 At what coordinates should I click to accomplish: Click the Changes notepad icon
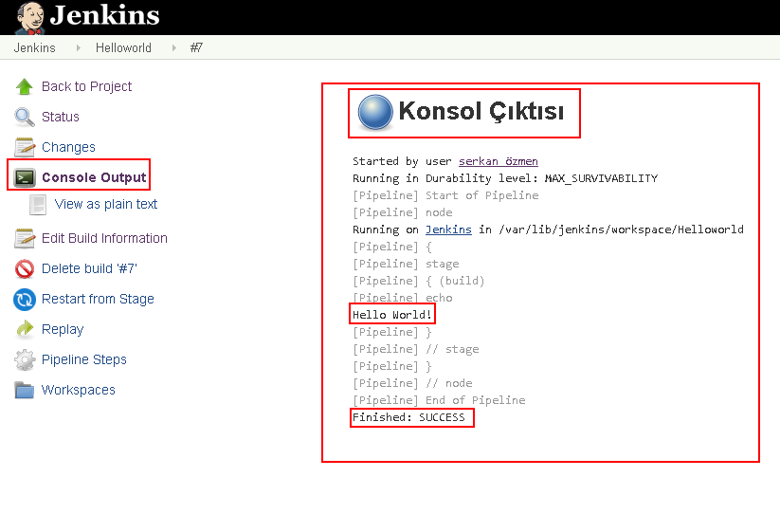pos(25,147)
